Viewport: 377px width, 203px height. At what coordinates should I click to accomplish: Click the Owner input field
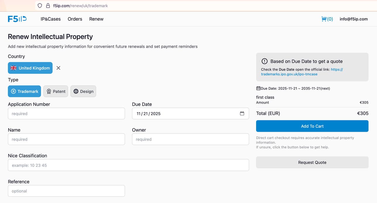point(190,139)
